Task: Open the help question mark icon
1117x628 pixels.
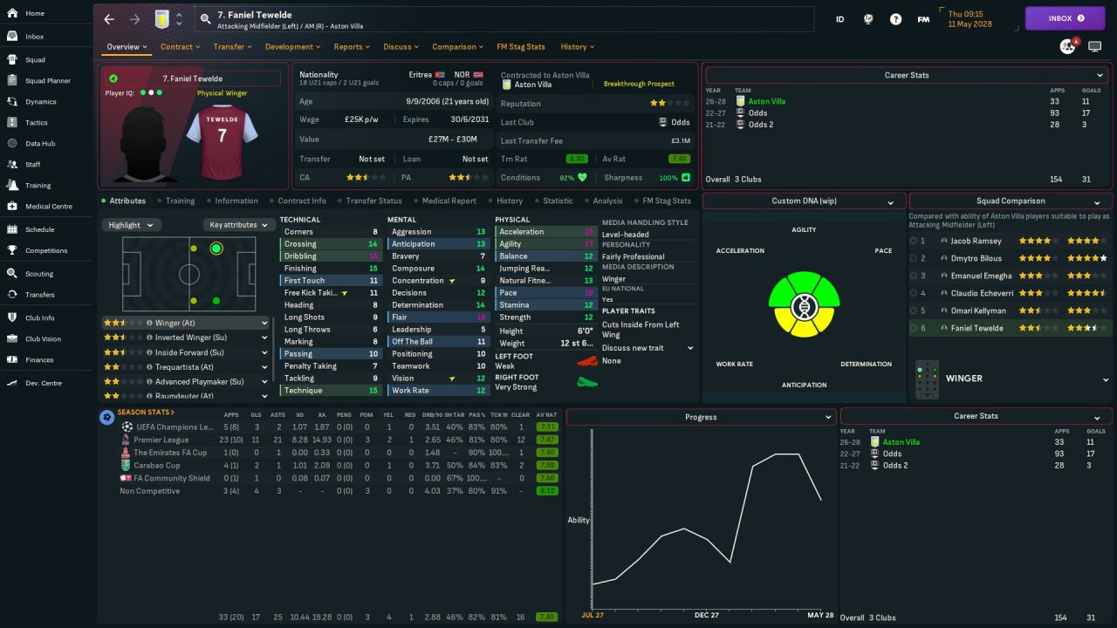Action: click(x=895, y=19)
